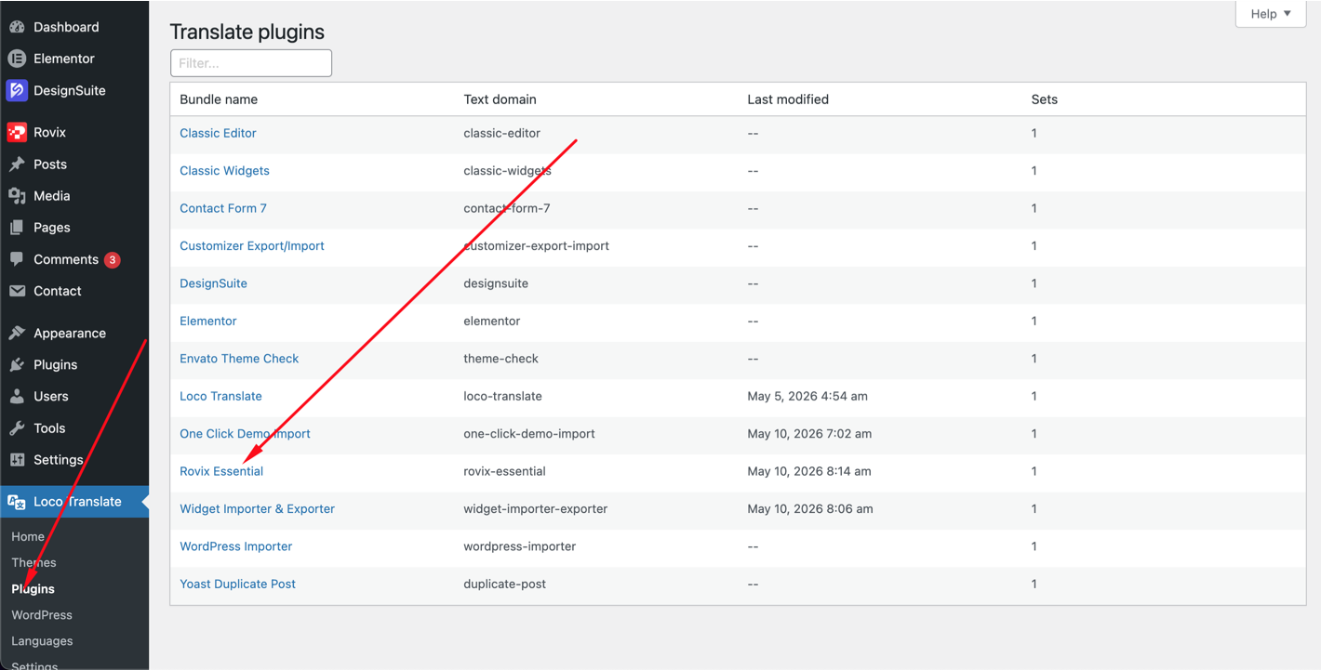This screenshot has height=670, width=1321.
Task: Open the Help dropdown tab
Action: pos(1270,14)
